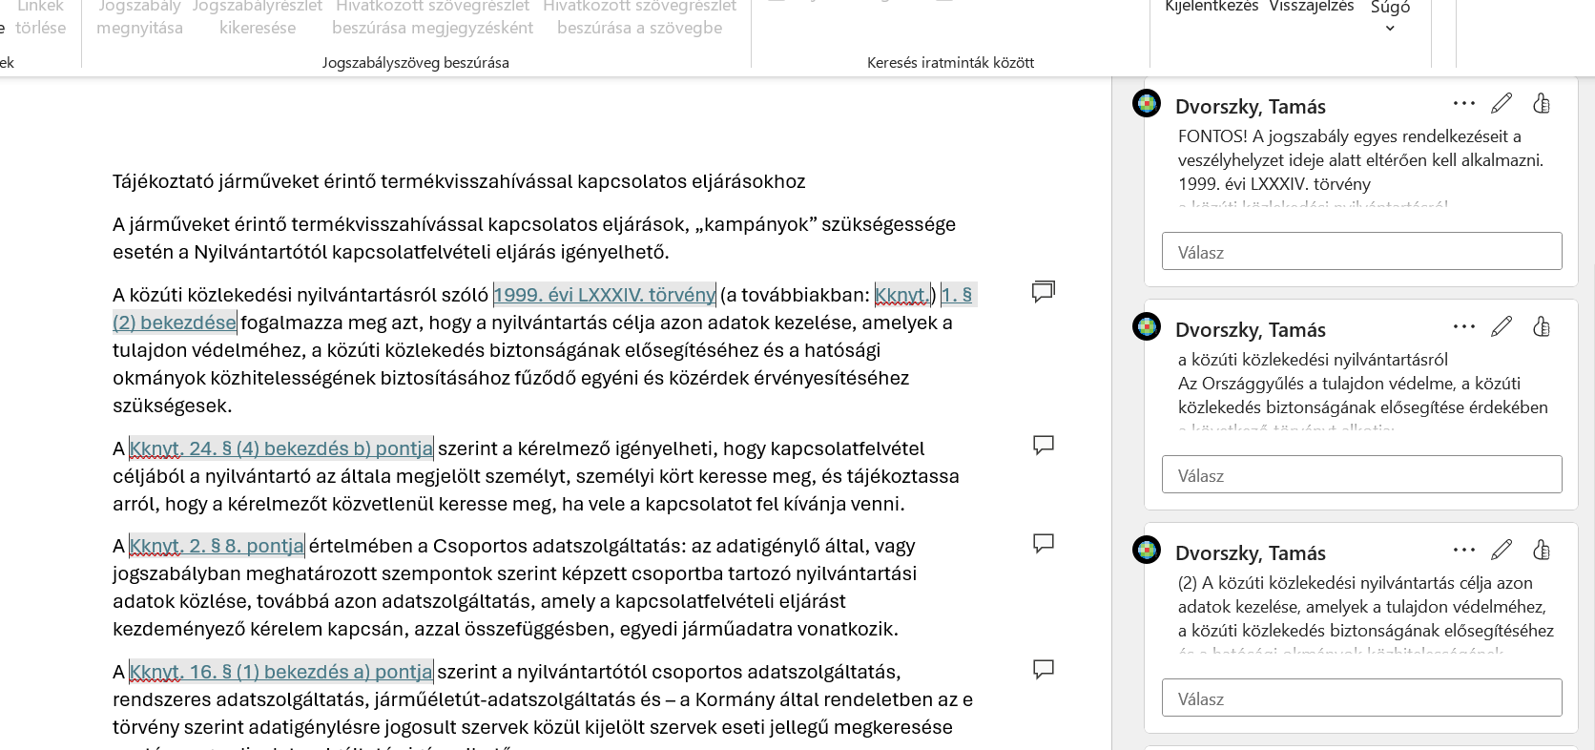1595x750 pixels.
Task: Click Kijelentkezés in the ribbon
Action: point(1212,7)
